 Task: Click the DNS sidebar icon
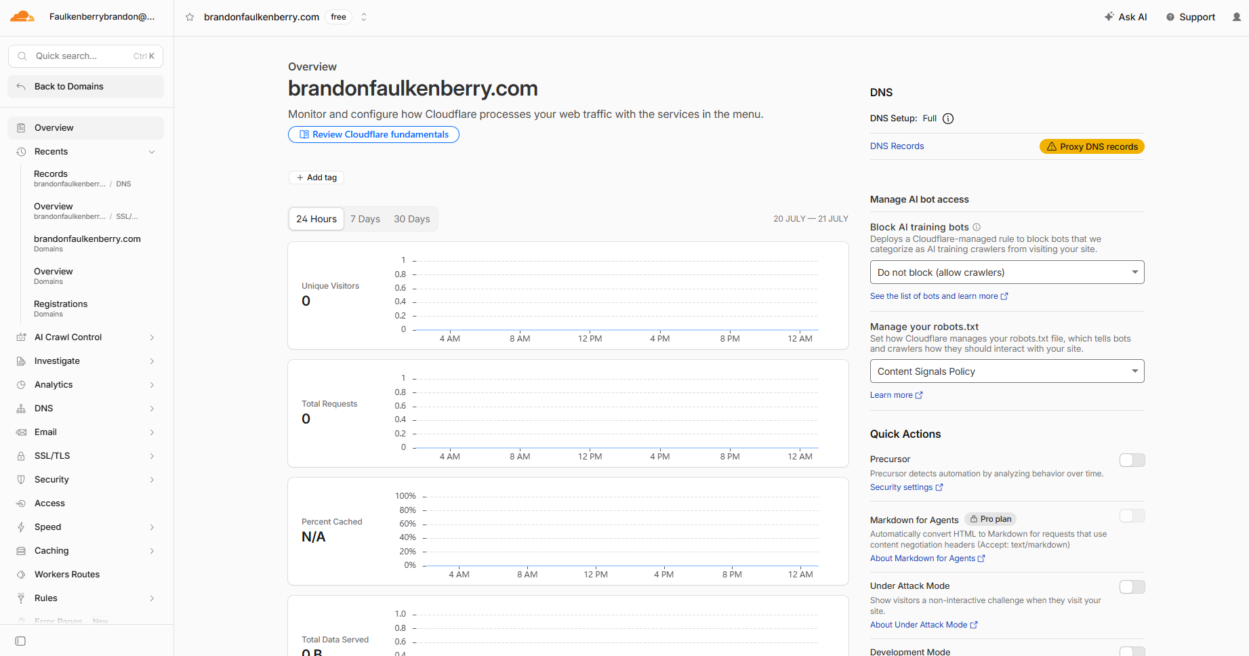click(x=21, y=409)
